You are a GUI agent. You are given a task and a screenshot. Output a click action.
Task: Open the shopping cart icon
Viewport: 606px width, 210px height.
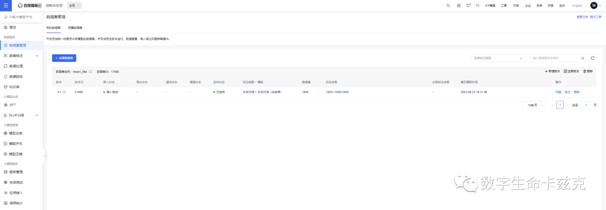[x=478, y=6]
